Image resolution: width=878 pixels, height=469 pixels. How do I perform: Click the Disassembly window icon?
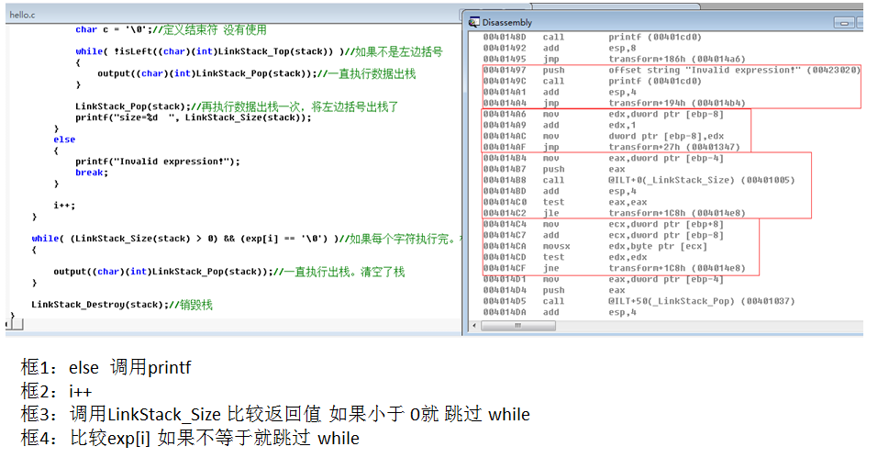click(473, 22)
